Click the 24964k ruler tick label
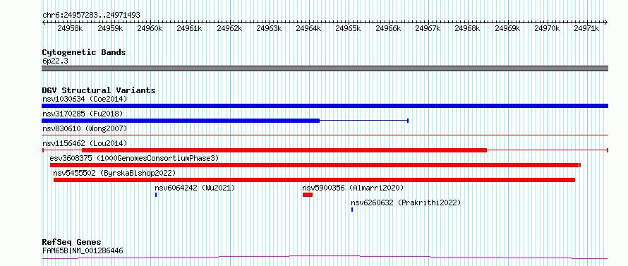Image resolution: width=628 pixels, height=266 pixels. (308, 28)
